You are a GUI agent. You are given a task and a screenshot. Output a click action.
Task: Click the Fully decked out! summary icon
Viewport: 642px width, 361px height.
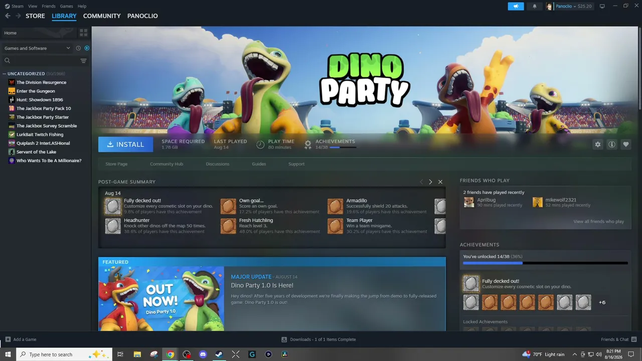[113, 206]
